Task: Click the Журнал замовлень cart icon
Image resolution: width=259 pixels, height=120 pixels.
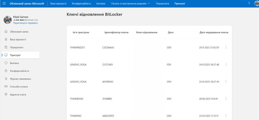Action: (x=6, y=79)
